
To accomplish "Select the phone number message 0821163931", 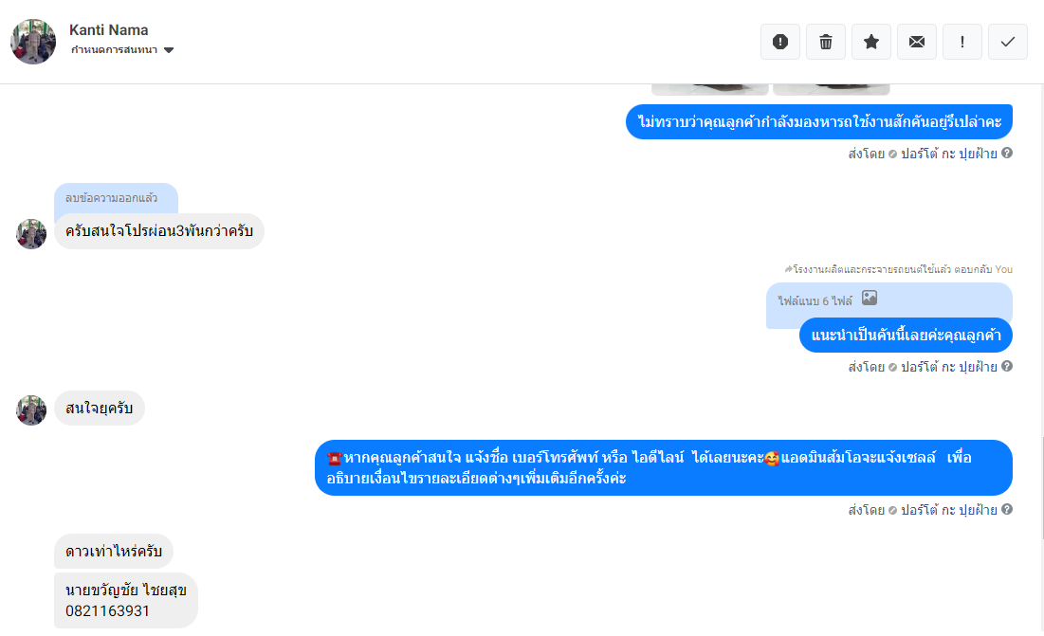I will pos(126,600).
